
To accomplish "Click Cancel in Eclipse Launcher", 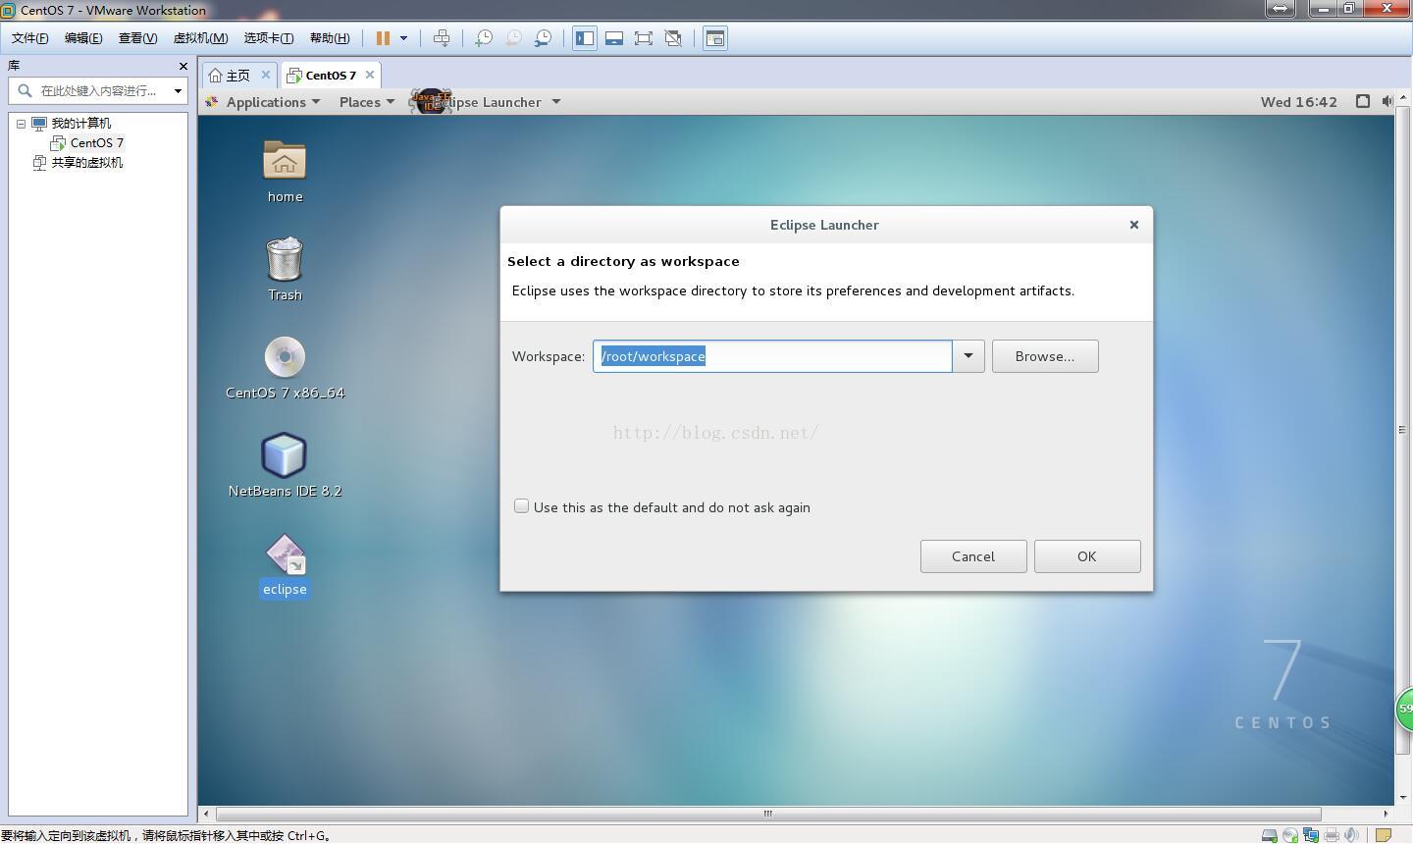I will pyautogui.click(x=973, y=556).
